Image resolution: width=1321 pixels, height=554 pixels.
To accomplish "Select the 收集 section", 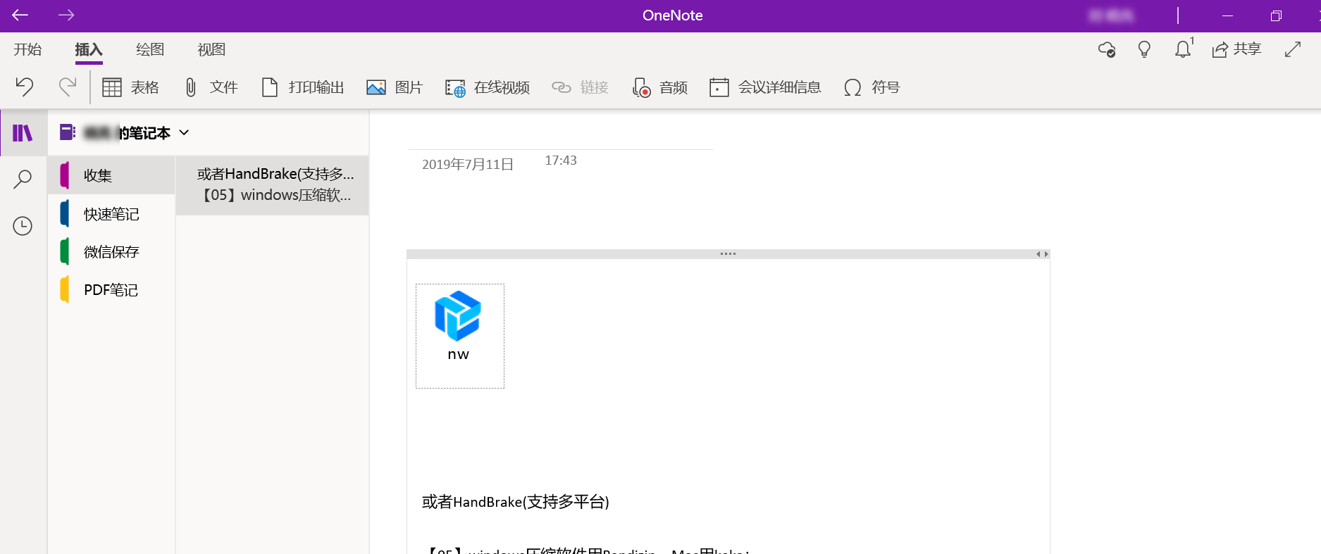I will click(111, 175).
